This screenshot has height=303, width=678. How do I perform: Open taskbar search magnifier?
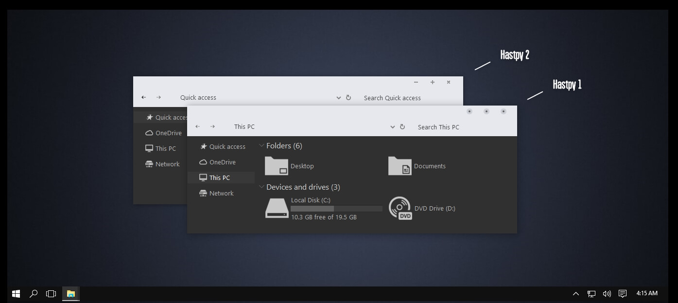click(x=34, y=294)
